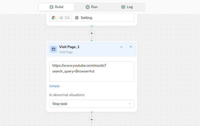Select the Visit Page_1 node title

click(x=69, y=47)
